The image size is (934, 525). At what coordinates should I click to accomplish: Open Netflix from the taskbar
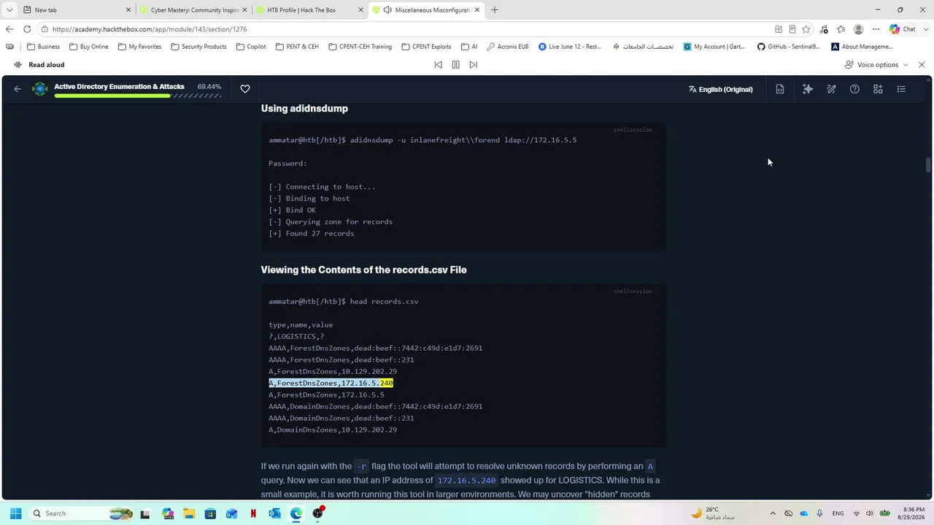(x=253, y=513)
